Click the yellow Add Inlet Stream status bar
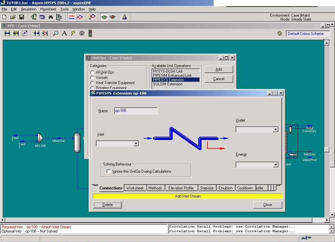 [x=187, y=196]
